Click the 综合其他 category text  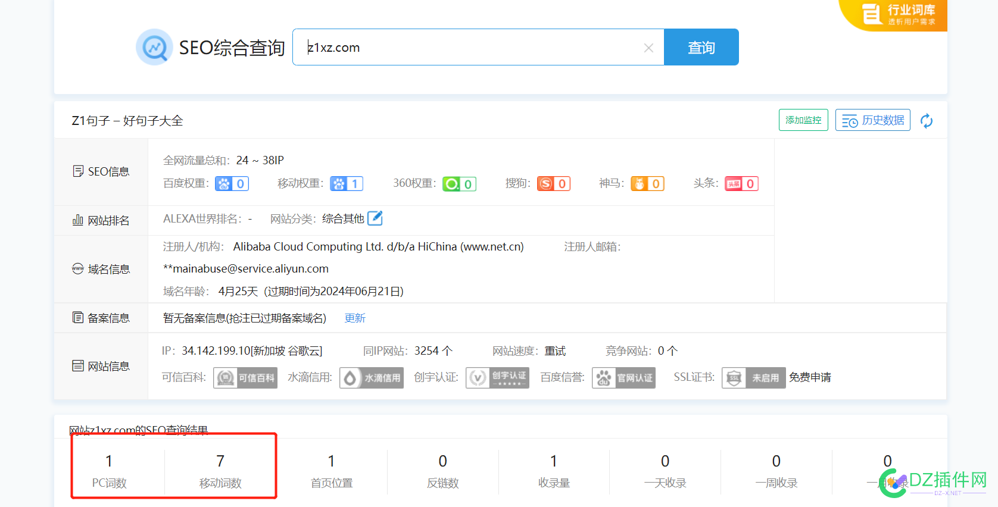(343, 219)
